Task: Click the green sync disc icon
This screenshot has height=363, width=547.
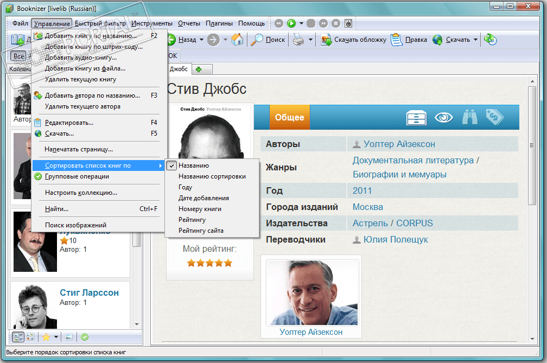Action: (x=490, y=40)
